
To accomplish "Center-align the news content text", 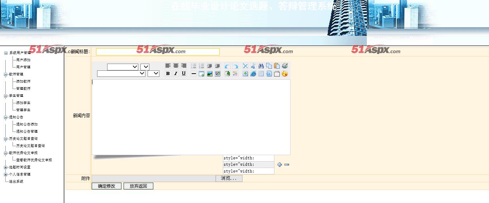I will (x=176, y=66).
